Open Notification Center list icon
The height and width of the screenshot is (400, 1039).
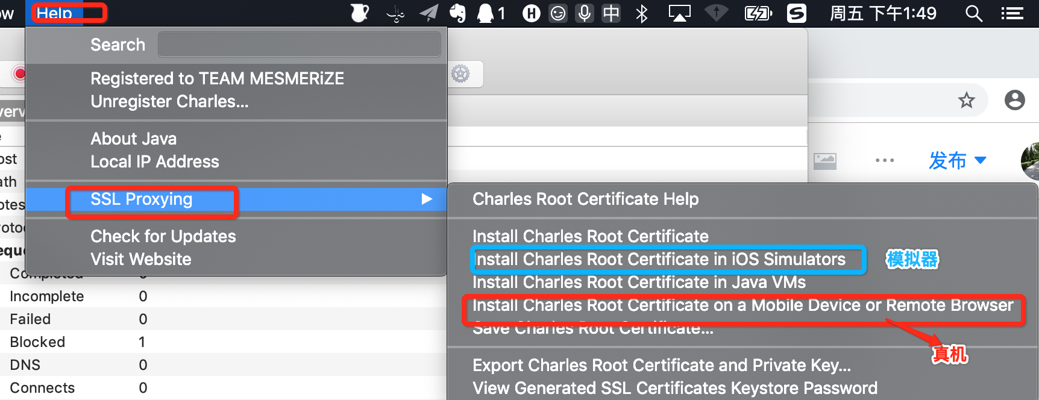[x=1012, y=13]
